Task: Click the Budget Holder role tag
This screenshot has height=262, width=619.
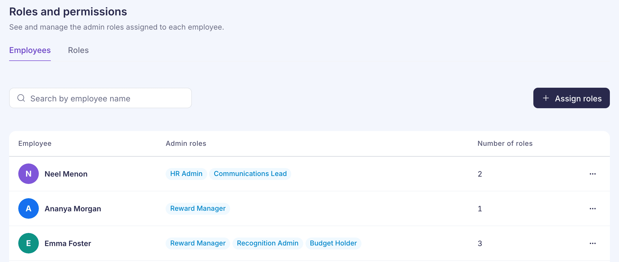Action: (x=333, y=243)
